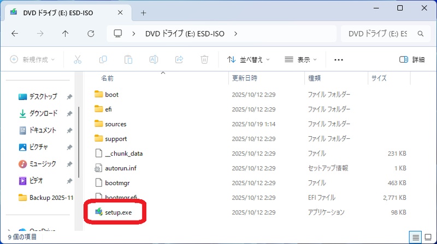This screenshot has width=437, height=244.
Task: Switch to details list view icon
Action: click(415, 237)
